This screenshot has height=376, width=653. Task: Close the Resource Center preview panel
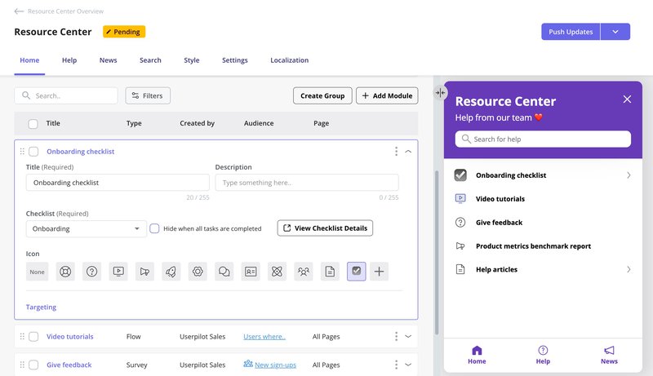pos(627,100)
